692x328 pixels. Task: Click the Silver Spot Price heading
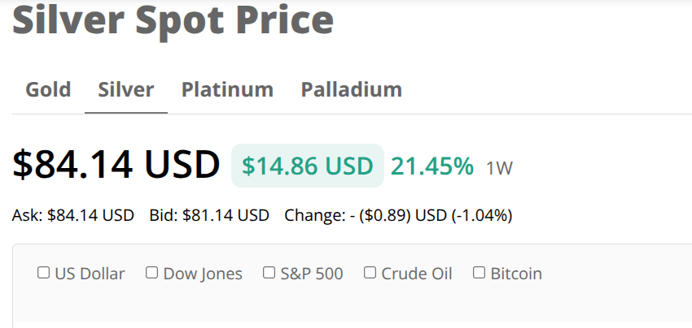[x=173, y=19]
